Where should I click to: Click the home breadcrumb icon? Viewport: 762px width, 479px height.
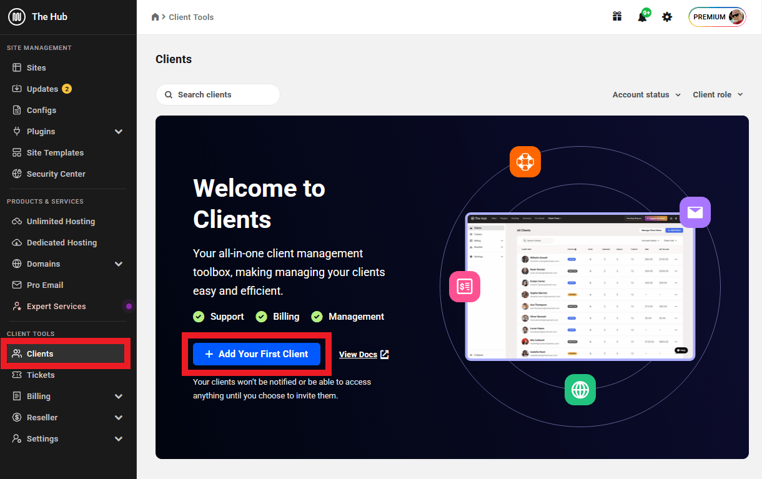pos(156,17)
